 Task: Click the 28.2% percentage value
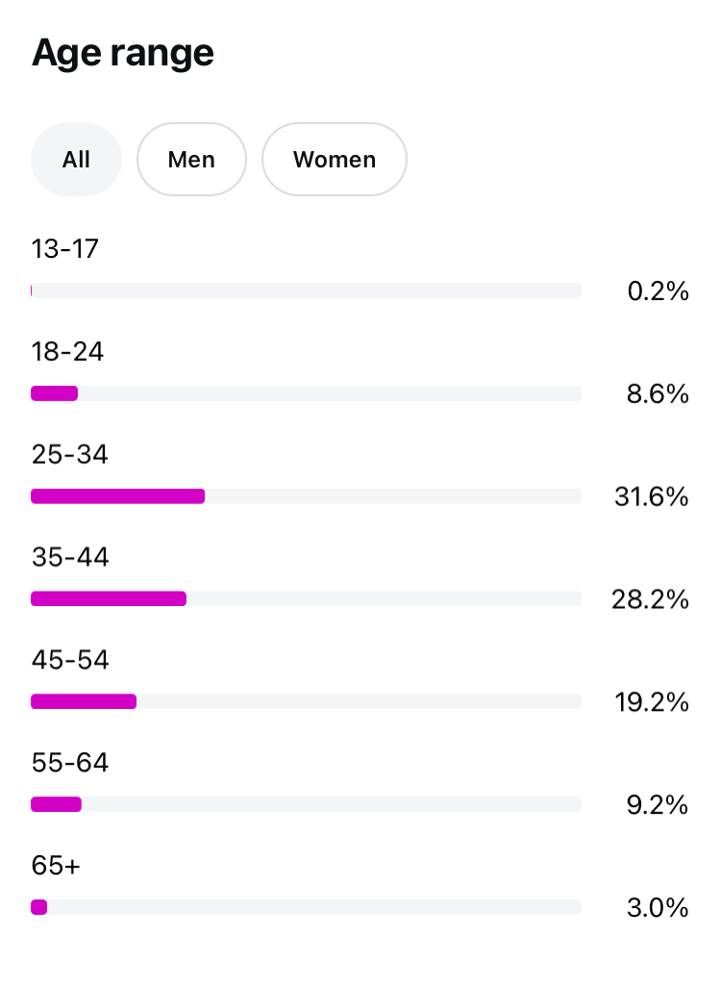point(650,600)
